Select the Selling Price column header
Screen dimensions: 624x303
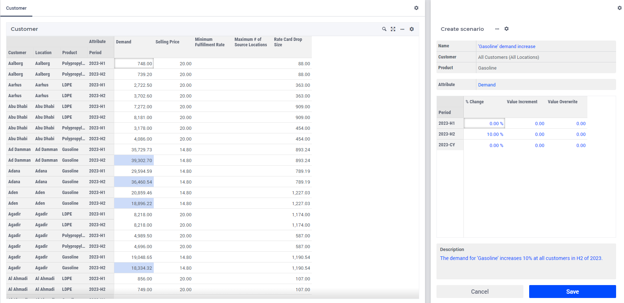pyautogui.click(x=173, y=42)
